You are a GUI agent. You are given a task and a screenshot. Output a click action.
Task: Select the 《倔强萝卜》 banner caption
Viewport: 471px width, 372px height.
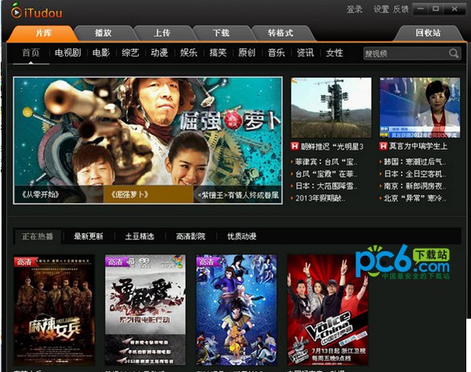click(148, 195)
